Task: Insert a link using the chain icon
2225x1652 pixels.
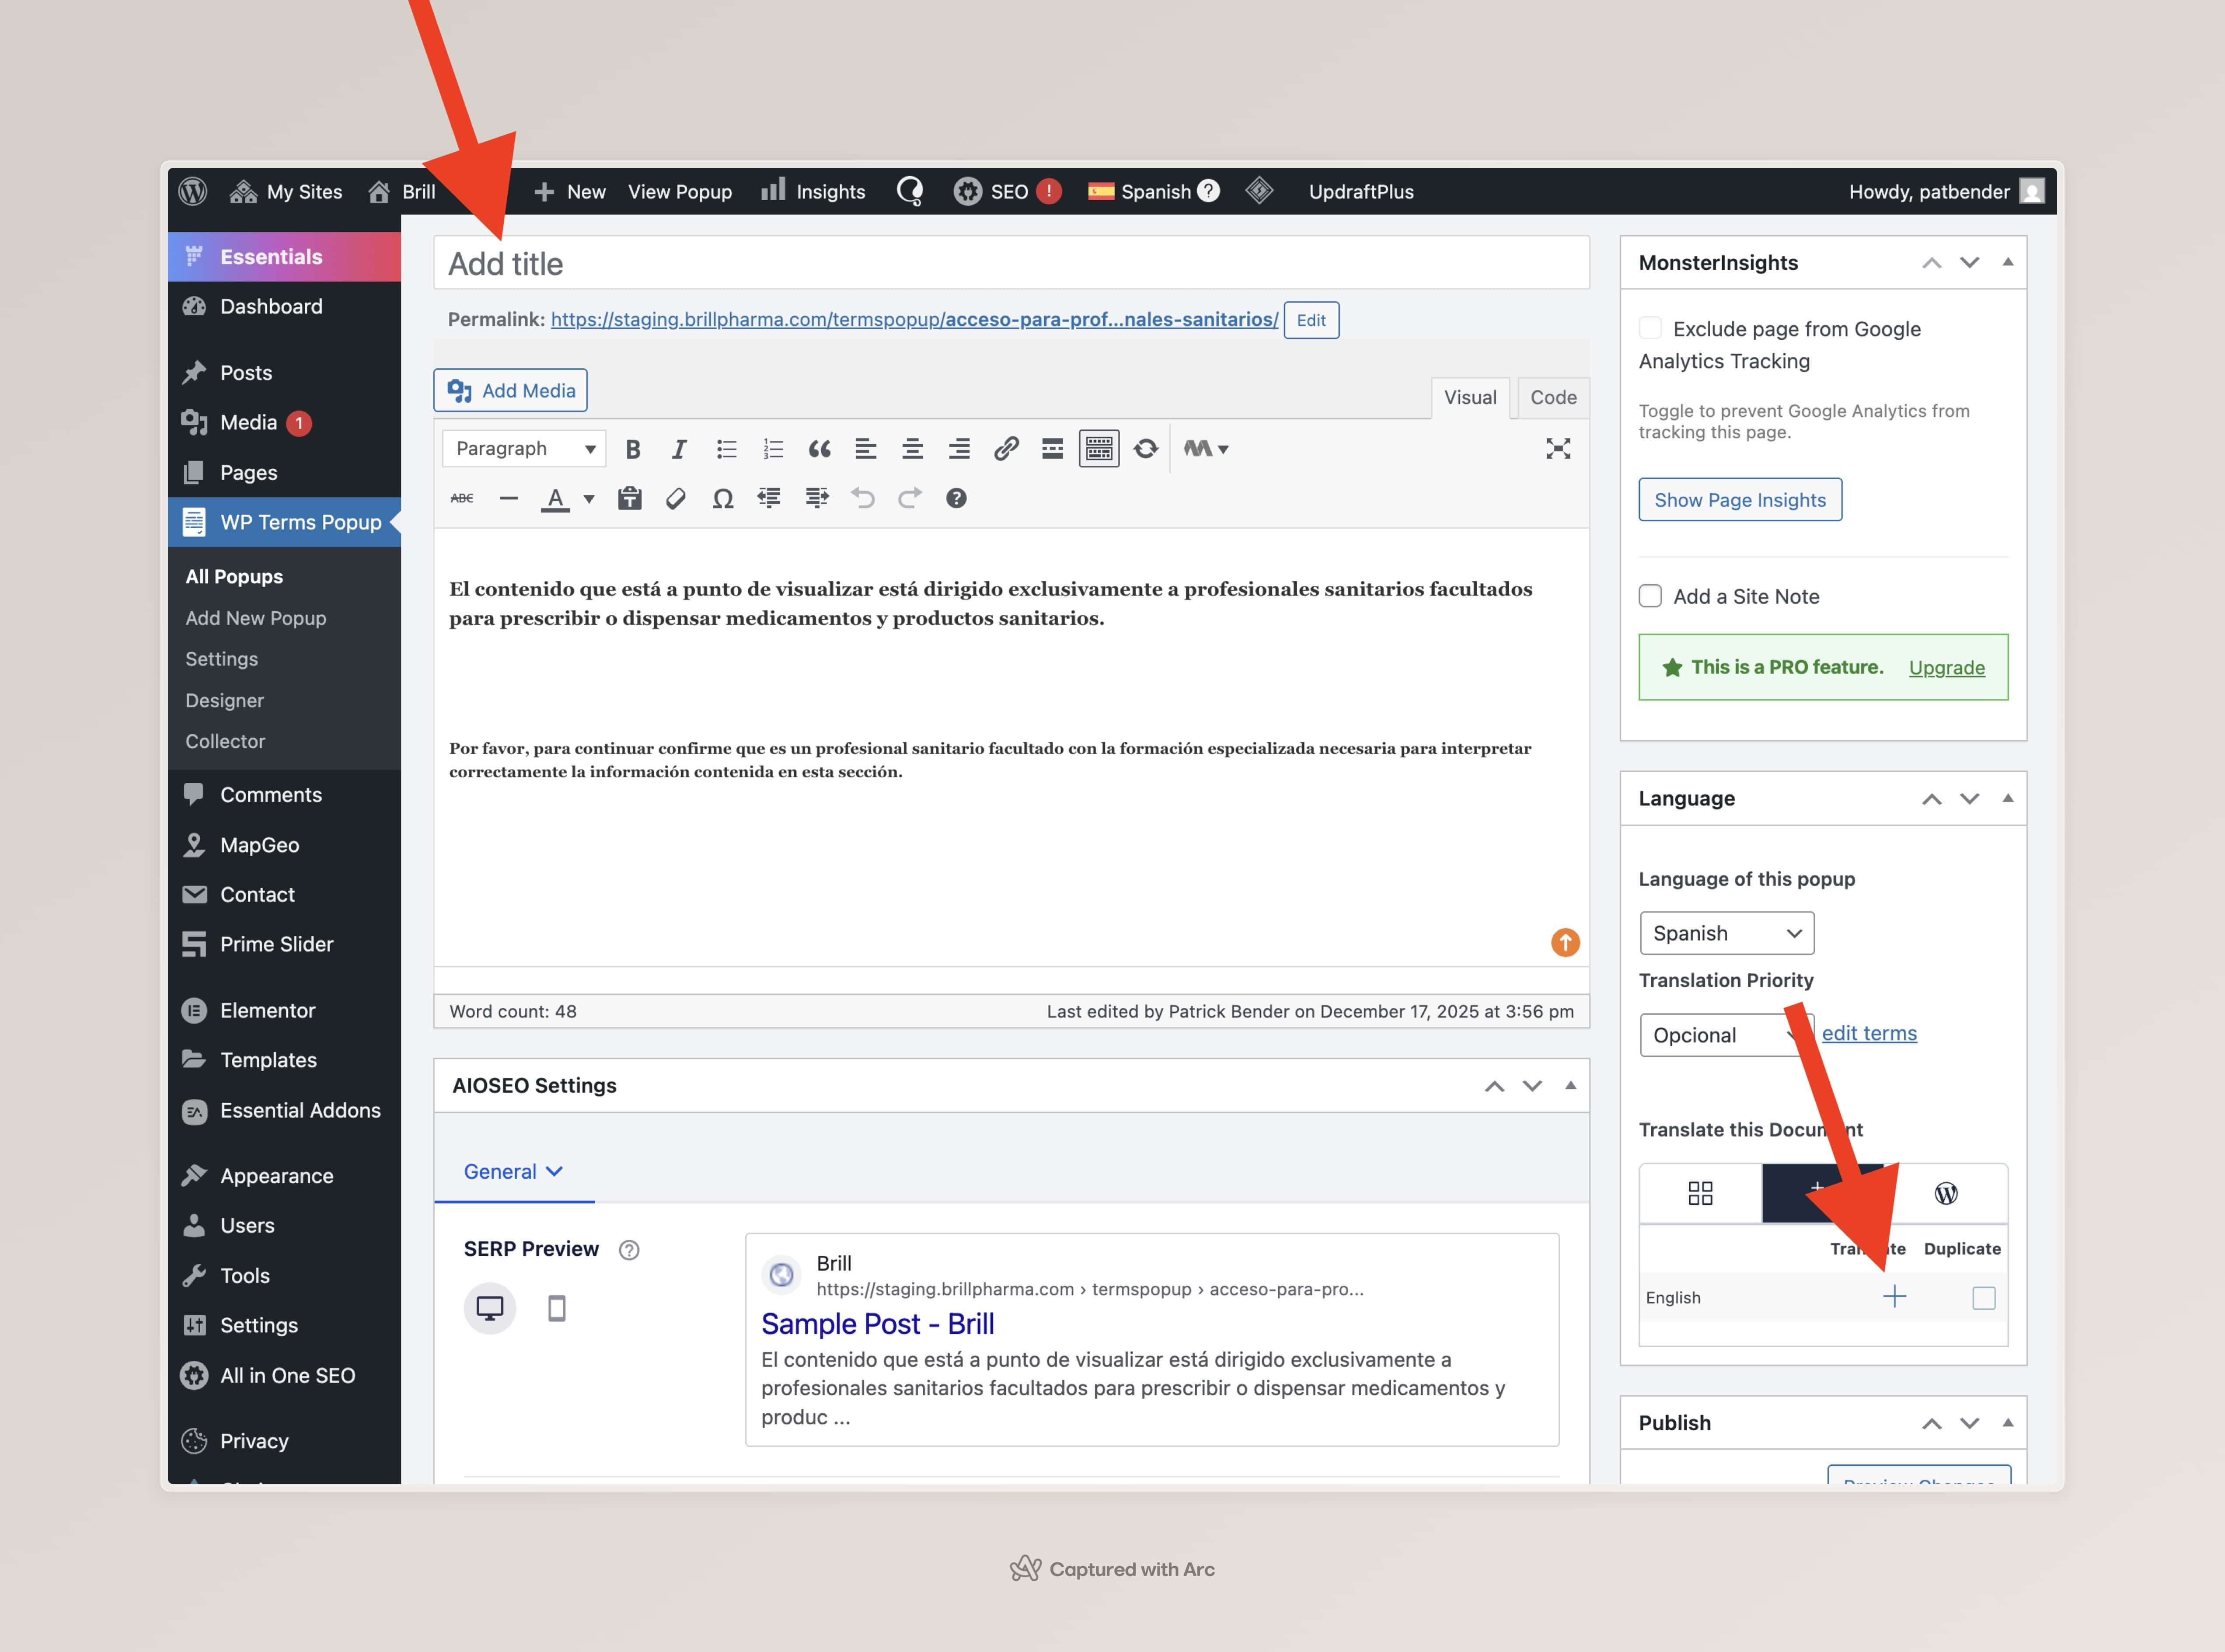Action: pyautogui.click(x=1006, y=449)
